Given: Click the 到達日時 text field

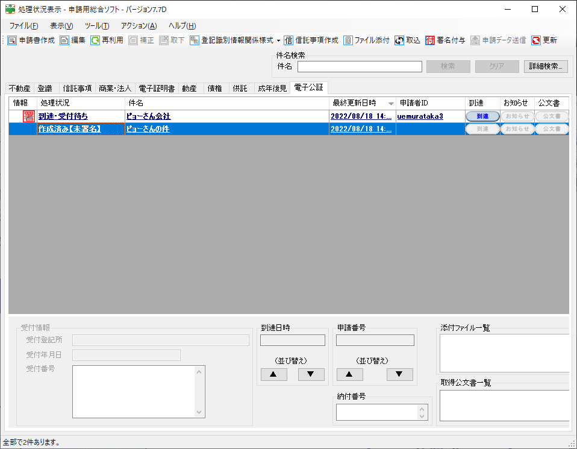Looking at the screenshot, I should [293, 340].
